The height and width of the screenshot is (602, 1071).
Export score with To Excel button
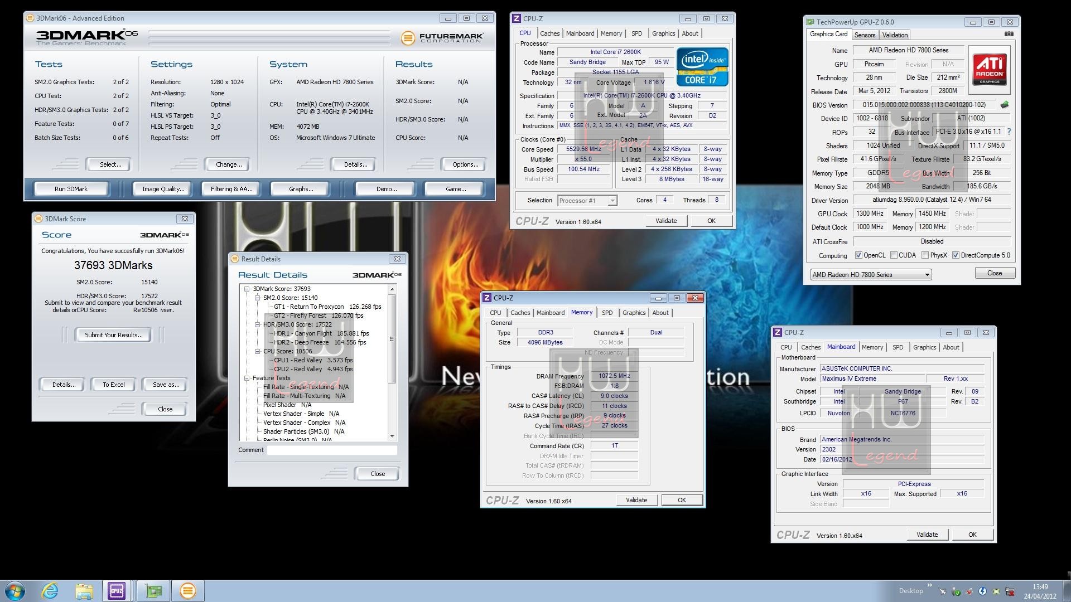coord(114,385)
